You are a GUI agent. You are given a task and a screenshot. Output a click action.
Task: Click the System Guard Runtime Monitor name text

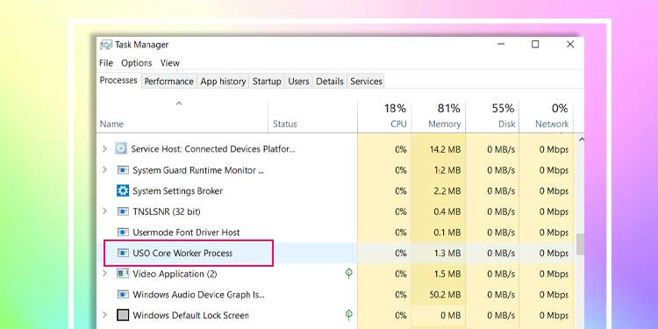coord(198,170)
